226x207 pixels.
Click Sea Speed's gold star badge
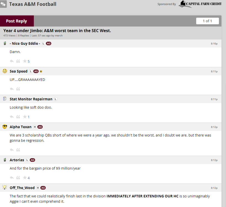(x=41, y=71)
